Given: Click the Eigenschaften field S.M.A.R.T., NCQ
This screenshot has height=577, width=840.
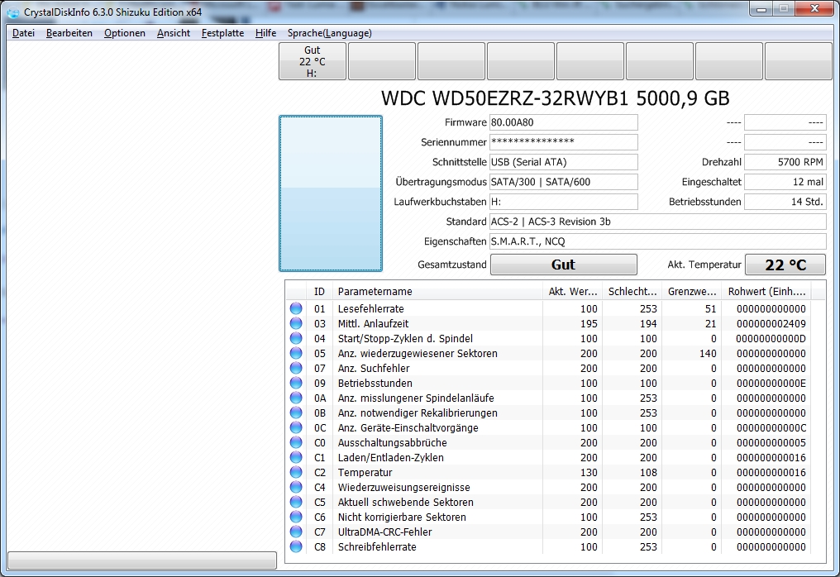Looking at the screenshot, I should pyautogui.click(x=658, y=241).
